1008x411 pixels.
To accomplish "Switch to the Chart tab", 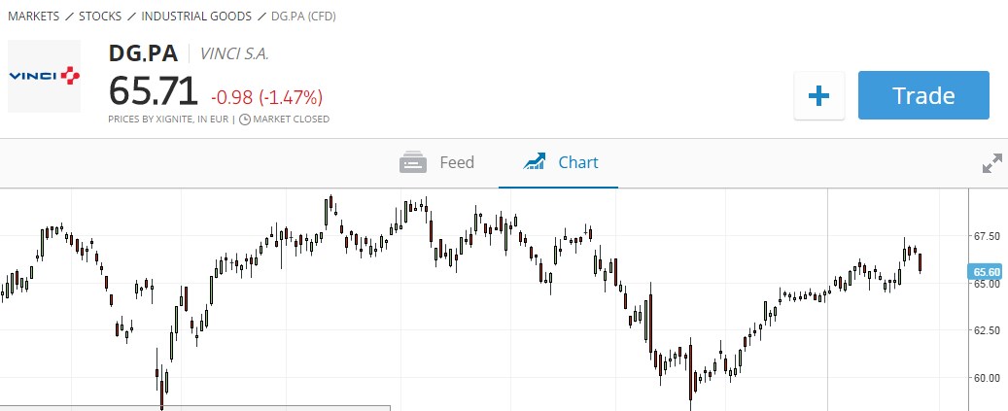I will tap(560, 162).
